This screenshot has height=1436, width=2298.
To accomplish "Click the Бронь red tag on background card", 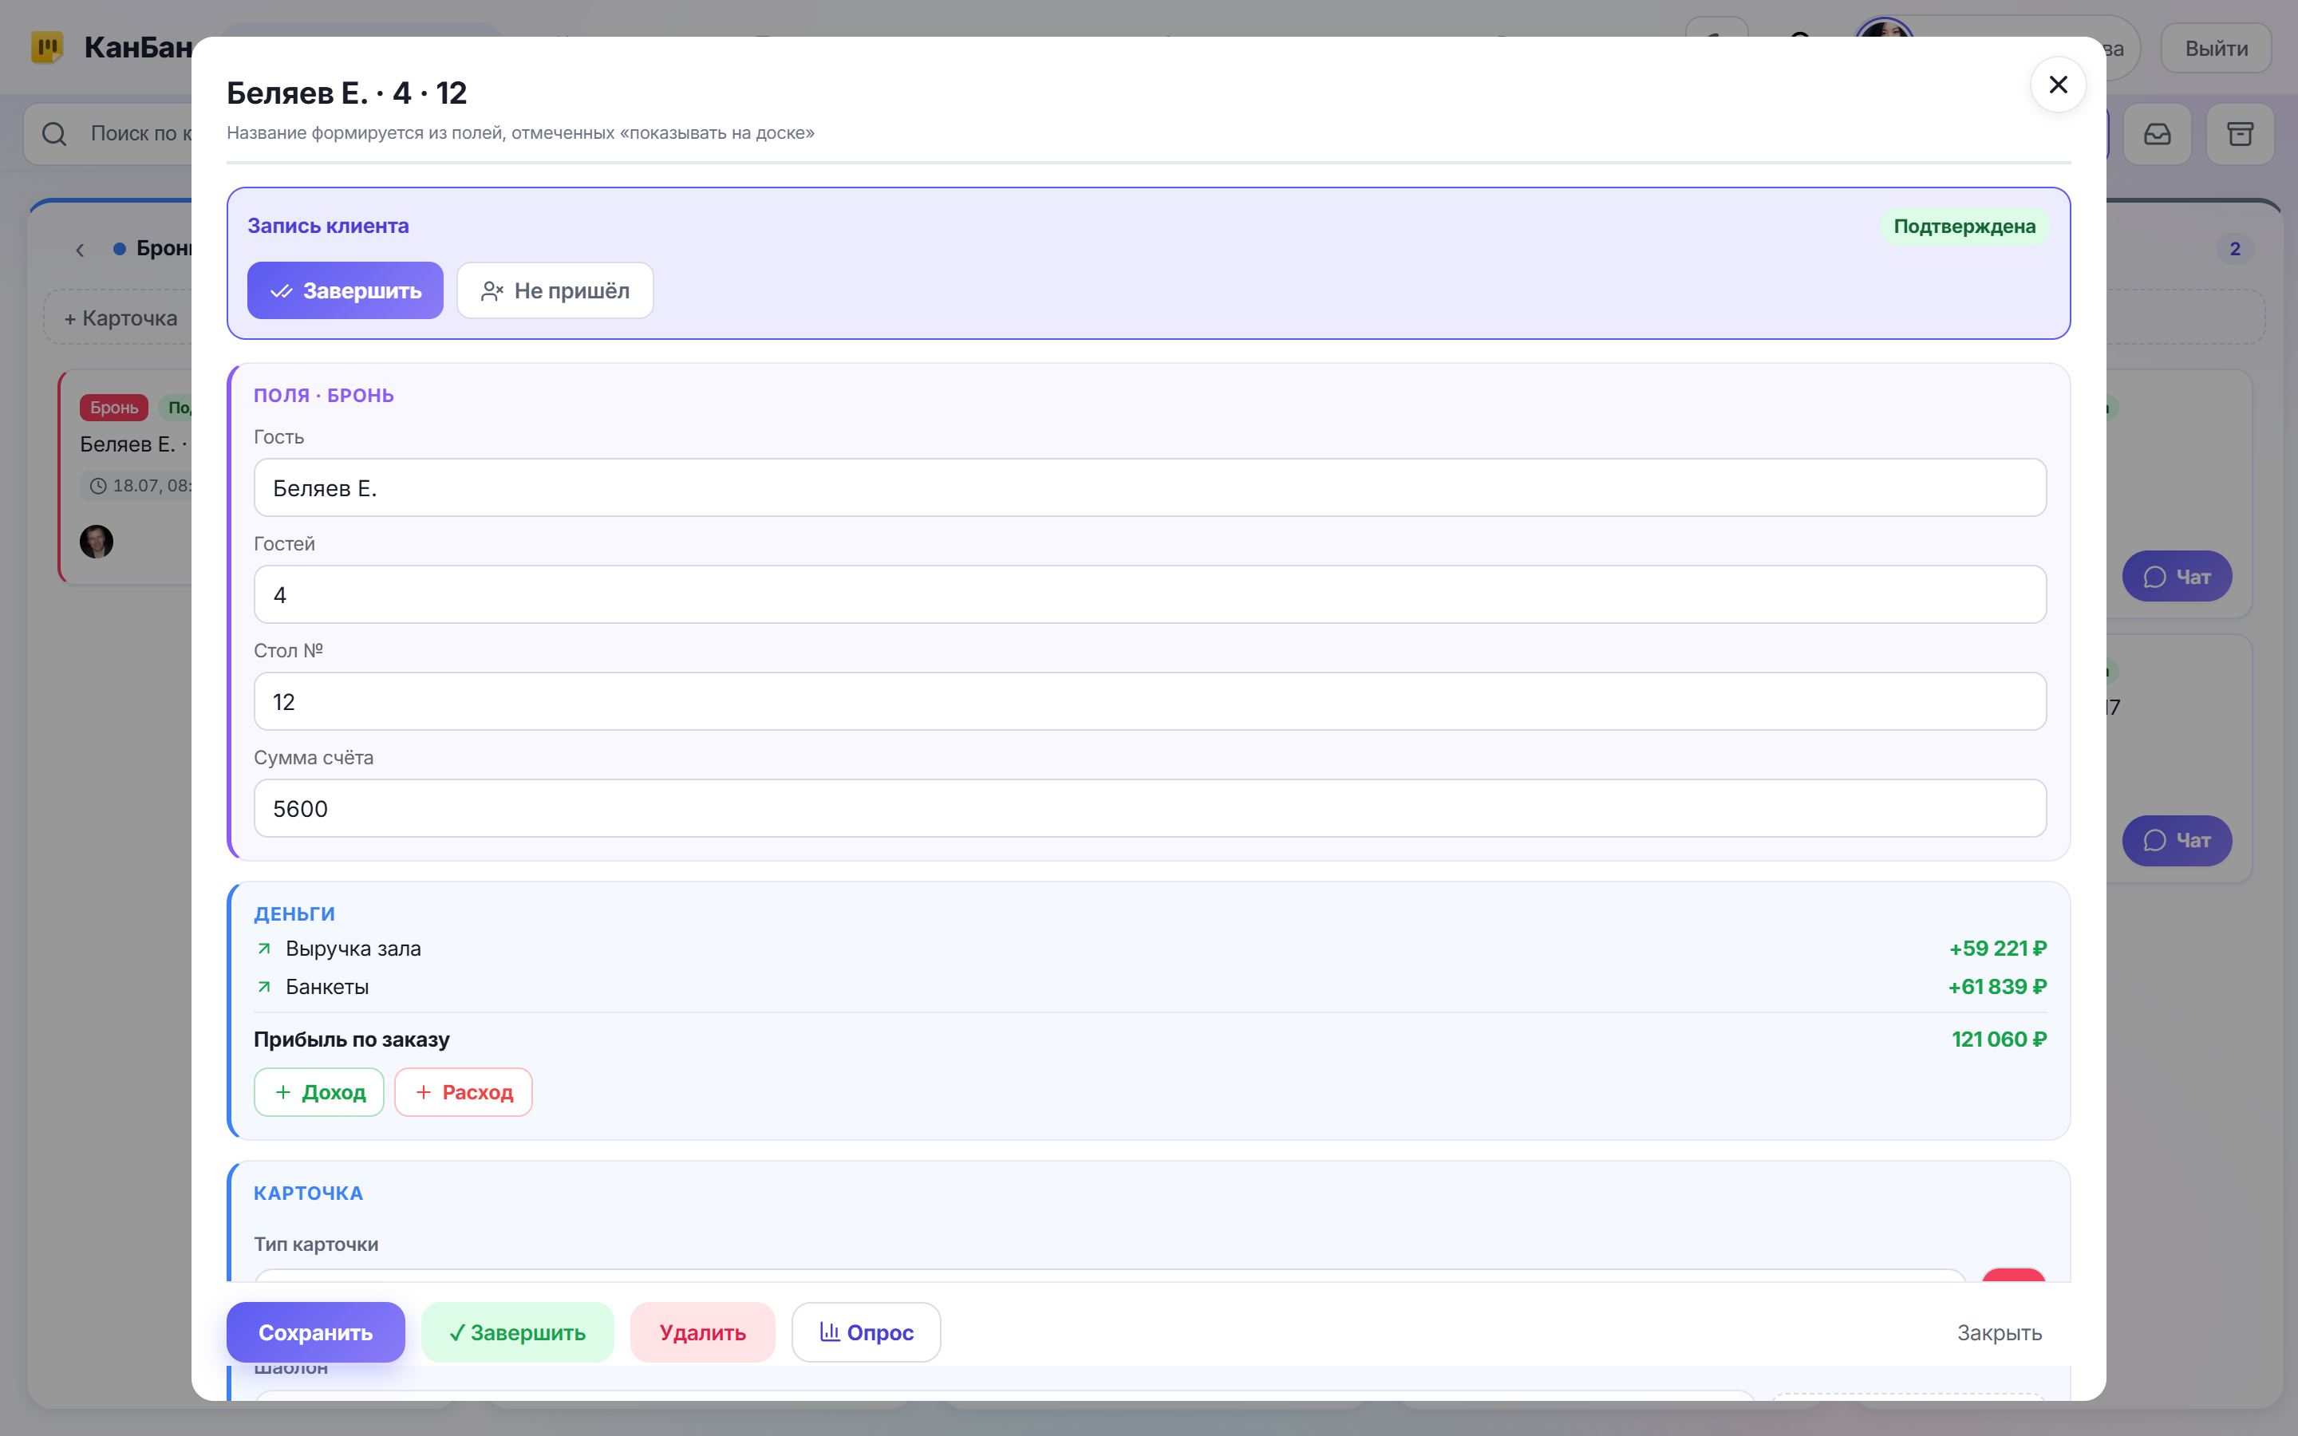I will (x=114, y=408).
